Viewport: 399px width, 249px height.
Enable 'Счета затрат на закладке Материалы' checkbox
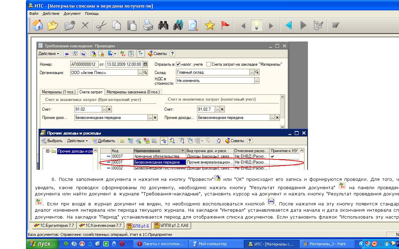click(x=209, y=64)
